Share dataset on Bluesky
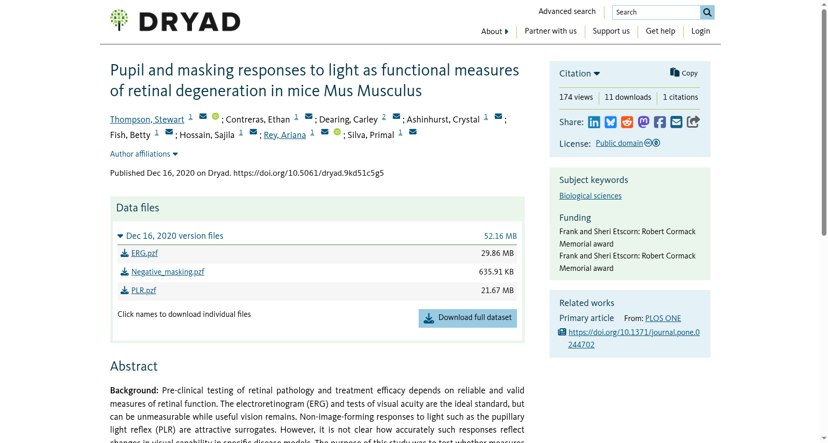Image resolution: width=828 pixels, height=443 pixels. 611,122
